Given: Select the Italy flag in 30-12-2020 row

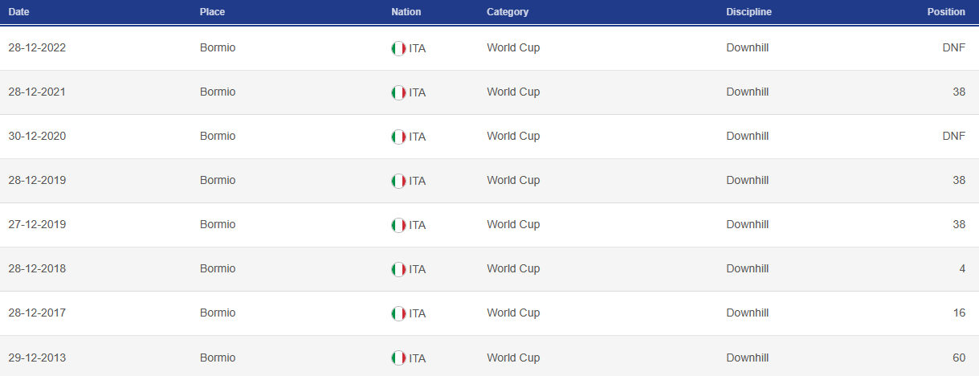Looking at the screenshot, I should pyautogui.click(x=398, y=137).
